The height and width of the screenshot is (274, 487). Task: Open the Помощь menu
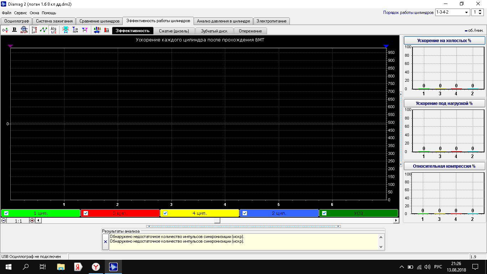coord(49,13)
